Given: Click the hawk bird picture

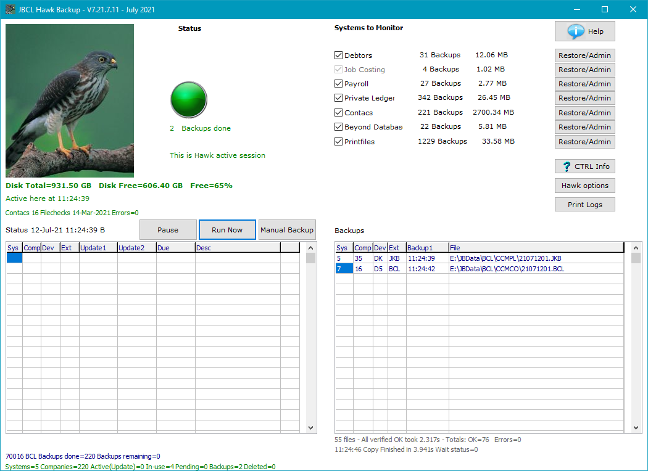Looking at the screenshot, I should 70,101.
